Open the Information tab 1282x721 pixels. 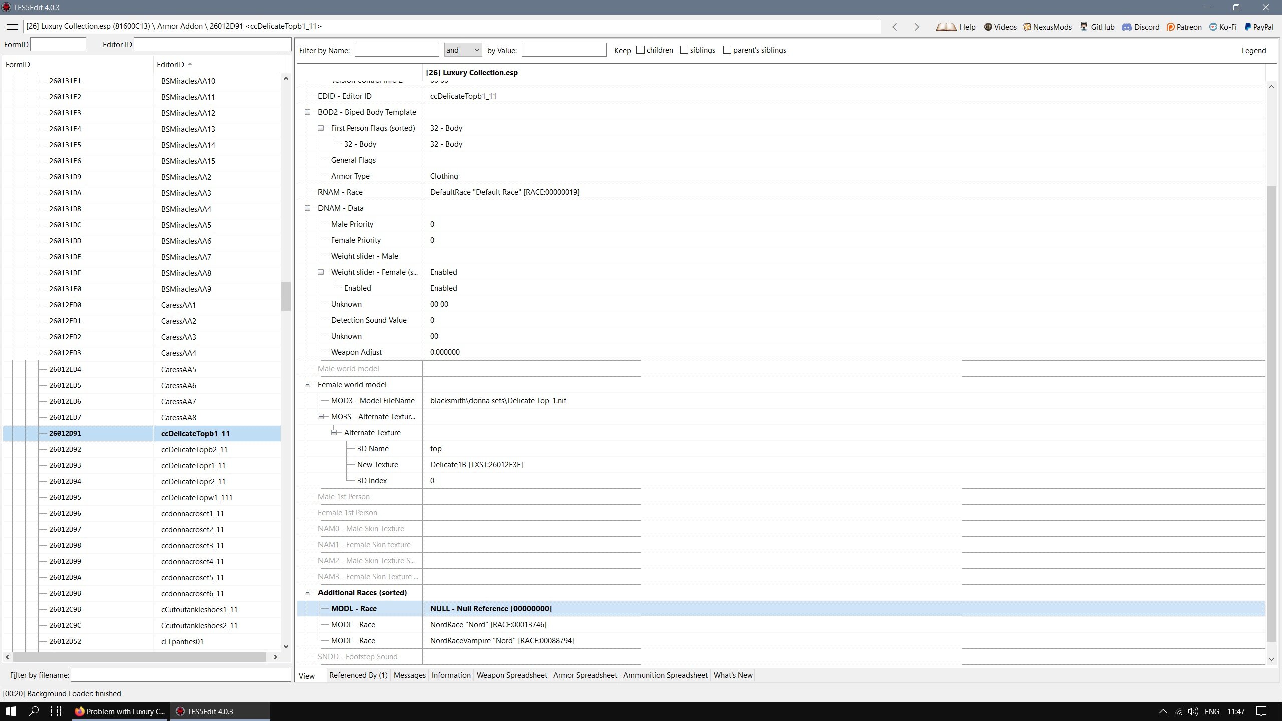[x=451, y=675]
